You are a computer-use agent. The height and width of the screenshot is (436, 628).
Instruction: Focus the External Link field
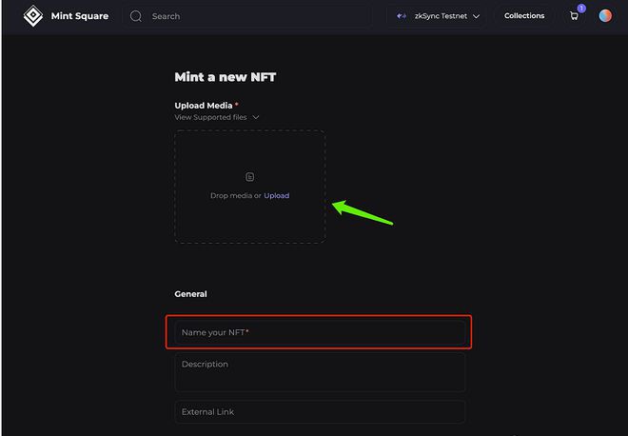coord(320,412)
